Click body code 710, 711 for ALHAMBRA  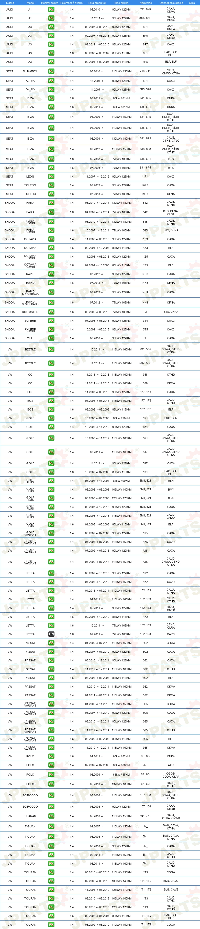point(145,71)
